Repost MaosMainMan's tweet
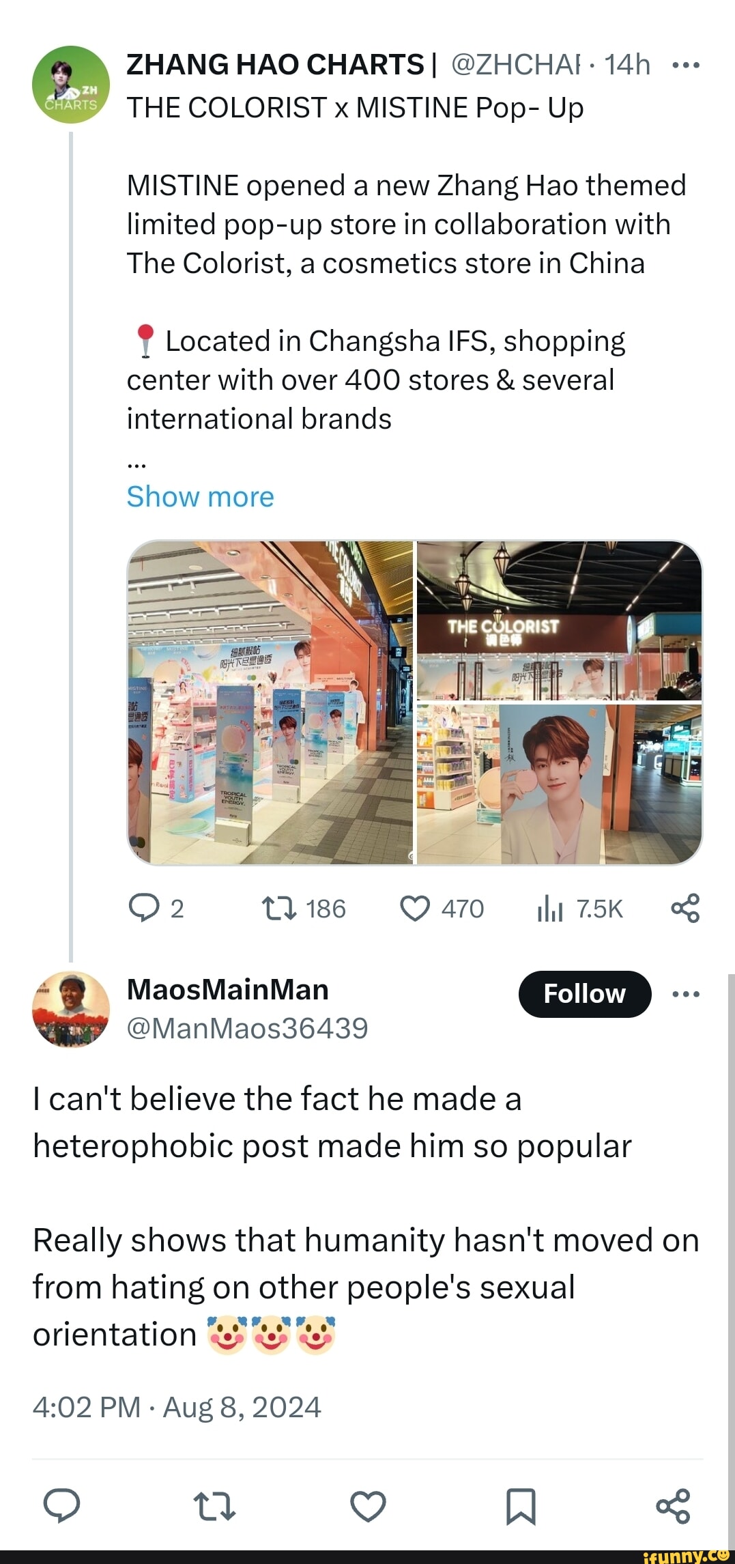This screenshot has width=735, height=1564. [214, 1506]
